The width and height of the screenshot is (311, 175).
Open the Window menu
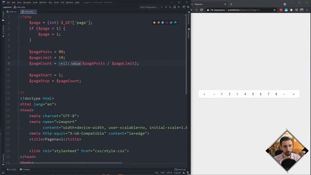69,2
